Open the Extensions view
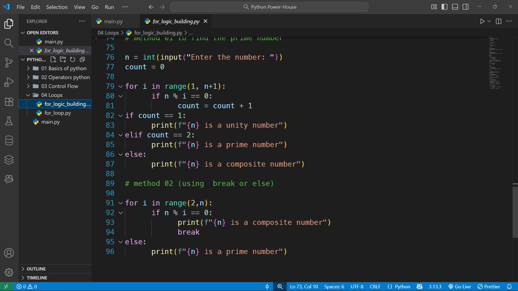The image size is (518, 291). click(x=9, y=102)
